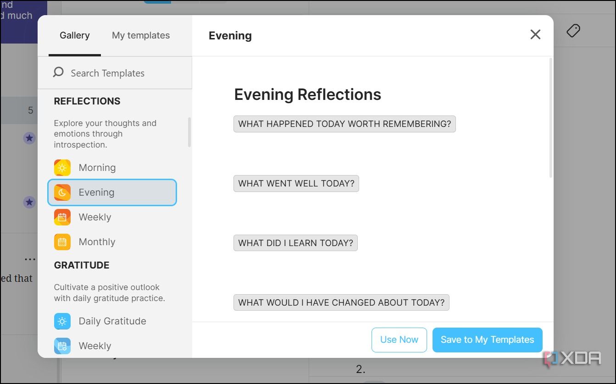Image resolution: width=616 pixels, height=384 pixels.
Task: Click 'Cultivate a positive outlook' description
Action: (109, 293)
